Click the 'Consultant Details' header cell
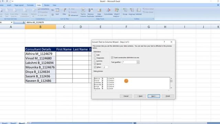 [x=41, y=49]
